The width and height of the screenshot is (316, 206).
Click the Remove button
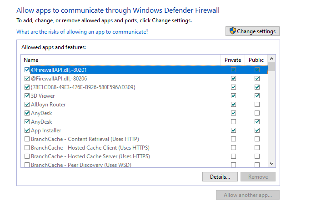pyautogui.click(x=258, y=176)
